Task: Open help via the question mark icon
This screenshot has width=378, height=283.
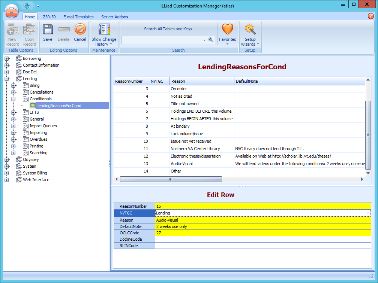Action: (371, 16)
